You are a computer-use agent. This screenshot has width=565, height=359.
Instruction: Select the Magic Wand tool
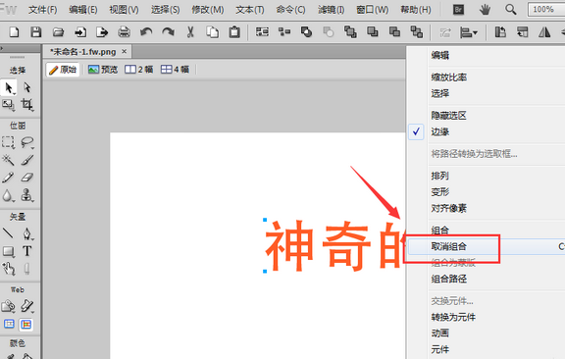coord(8,160)
